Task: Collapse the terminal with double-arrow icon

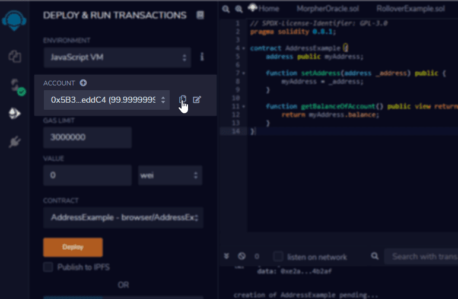Action: click(227, 256)
